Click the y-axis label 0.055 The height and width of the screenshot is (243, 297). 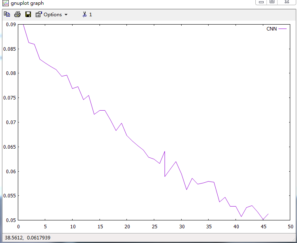point(10,196)
